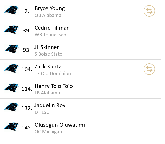Click the QB Alabama position label
This screenshot has width=165, height=144.
pos(48,15)
